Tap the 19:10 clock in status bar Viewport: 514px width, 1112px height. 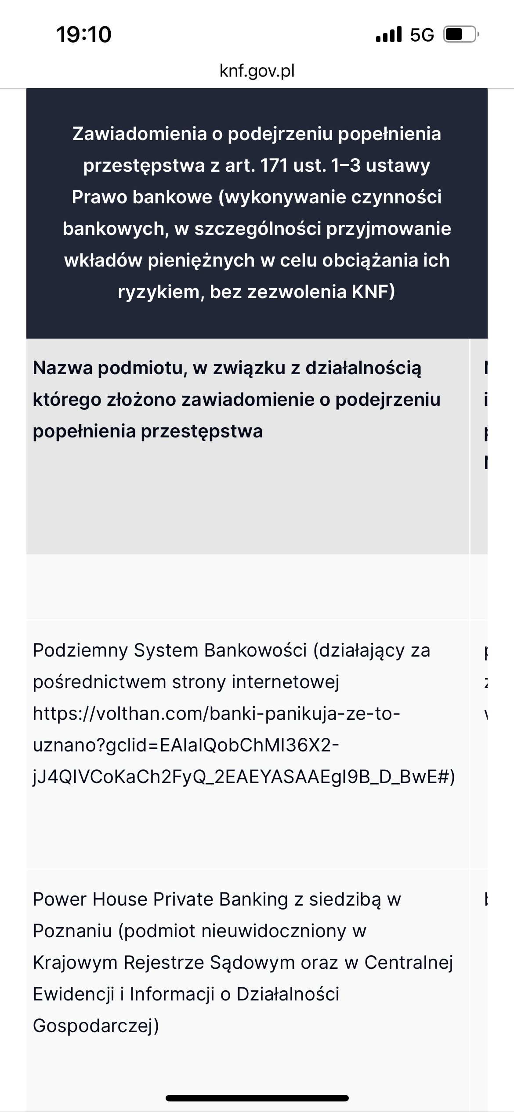coord(84,34)
